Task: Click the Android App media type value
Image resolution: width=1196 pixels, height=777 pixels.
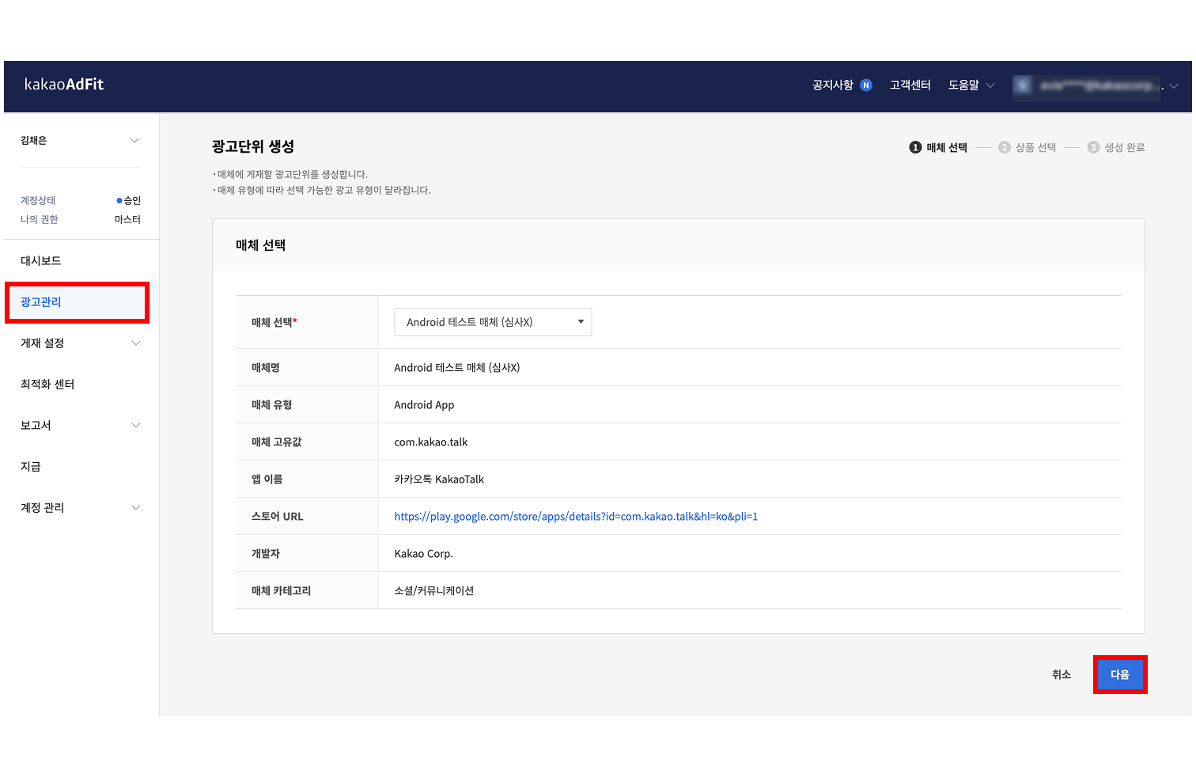Action: click(x=424, y=404)
